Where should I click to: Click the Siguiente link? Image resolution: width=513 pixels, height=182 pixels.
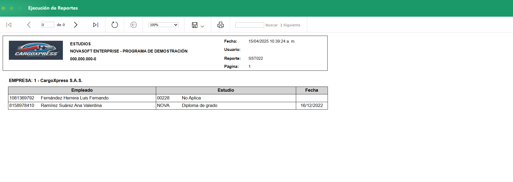pos(292,25)
